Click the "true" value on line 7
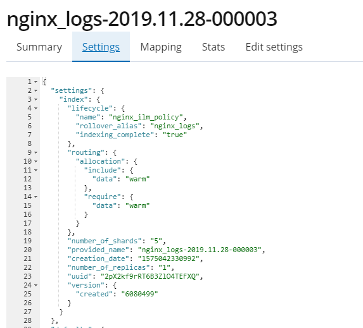Screen dimensions: 363x328 point(175,135)
